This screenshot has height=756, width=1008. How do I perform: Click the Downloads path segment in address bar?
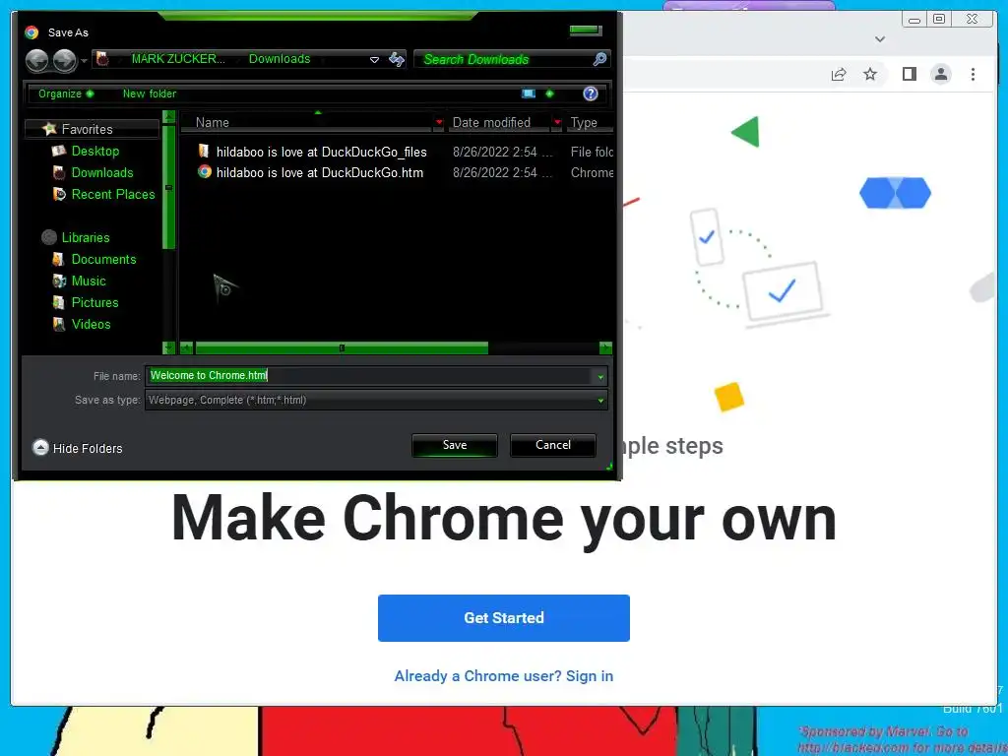pyautogui.click(x=279, y=58)
